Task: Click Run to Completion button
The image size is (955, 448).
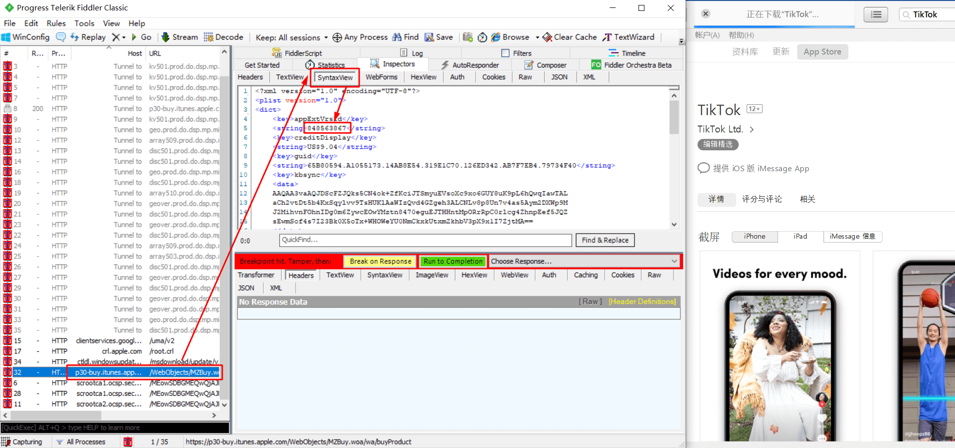Action: pos(453,261)
